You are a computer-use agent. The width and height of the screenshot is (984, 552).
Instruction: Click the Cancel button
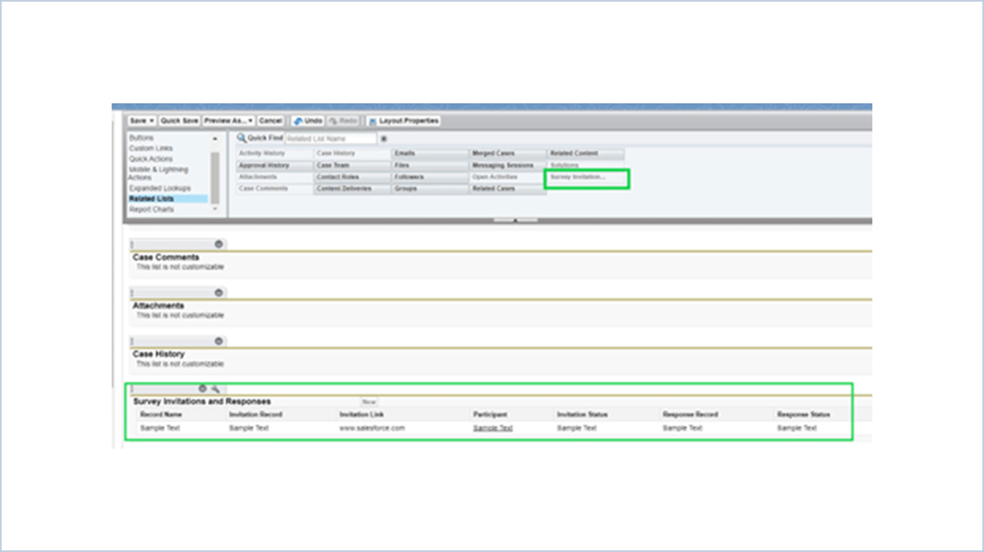tap(271, 121)
